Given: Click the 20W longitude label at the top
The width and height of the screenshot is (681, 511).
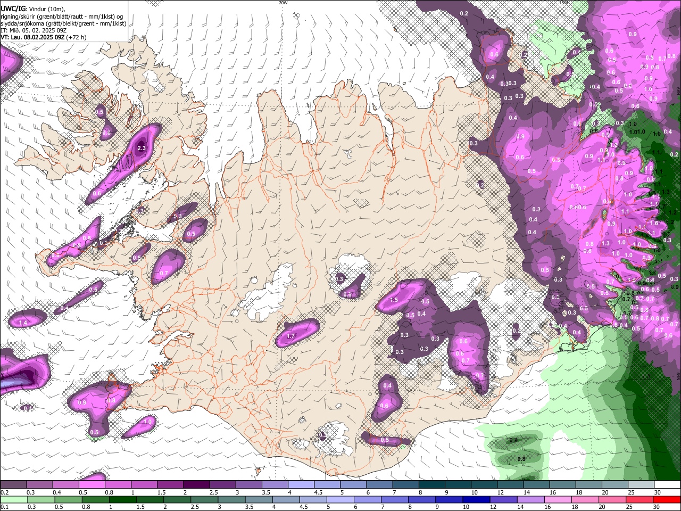Looking at the screenshot, I should [x=283, y=3].
